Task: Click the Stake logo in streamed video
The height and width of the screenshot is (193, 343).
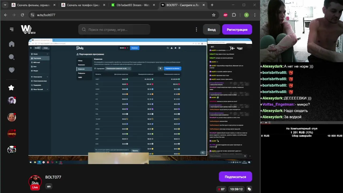Action: pos(80,48)
